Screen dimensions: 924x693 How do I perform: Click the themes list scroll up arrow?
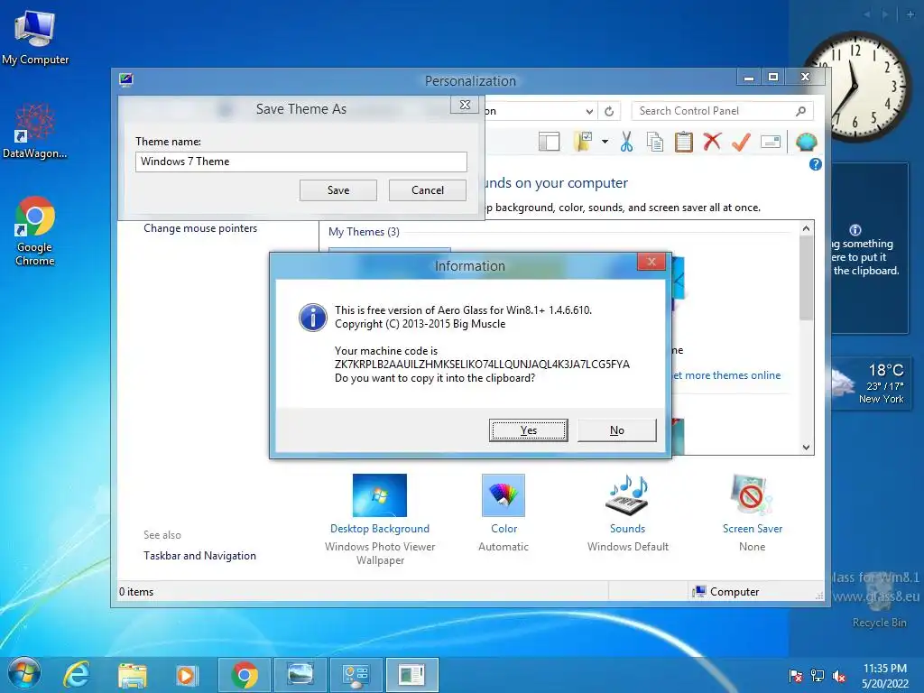click(x=806, y=228)
